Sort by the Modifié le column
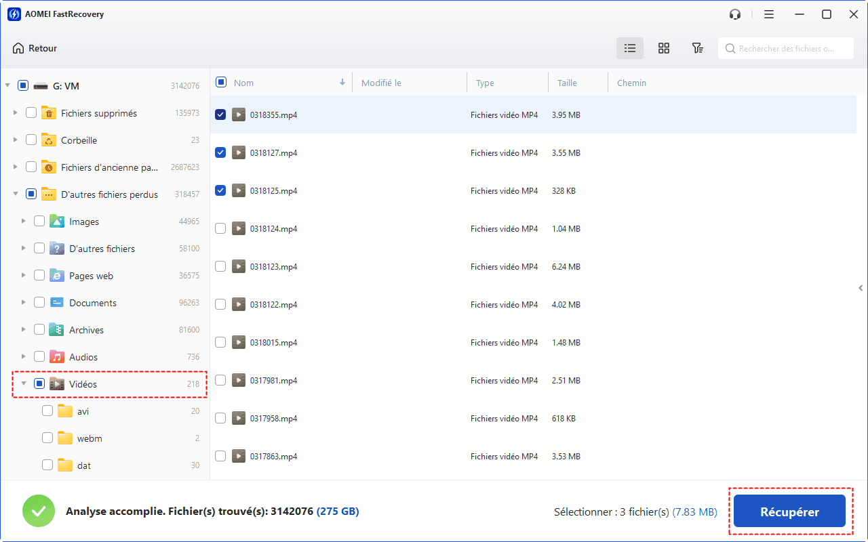 (381, 83)
